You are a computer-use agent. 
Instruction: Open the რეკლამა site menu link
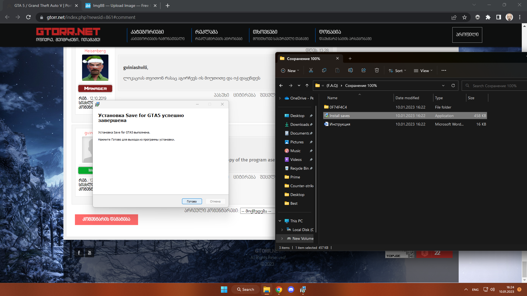point(206,32)
